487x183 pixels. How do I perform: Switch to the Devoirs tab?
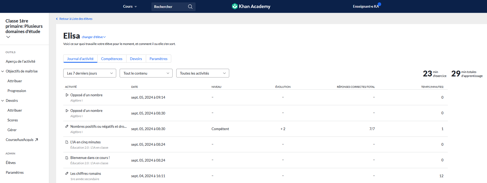click(136, 59)
